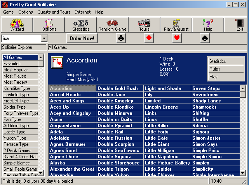The width and height of the screenshot is (249, 185).
Task: Select the Simple Simon game
Action: point(215,157)
